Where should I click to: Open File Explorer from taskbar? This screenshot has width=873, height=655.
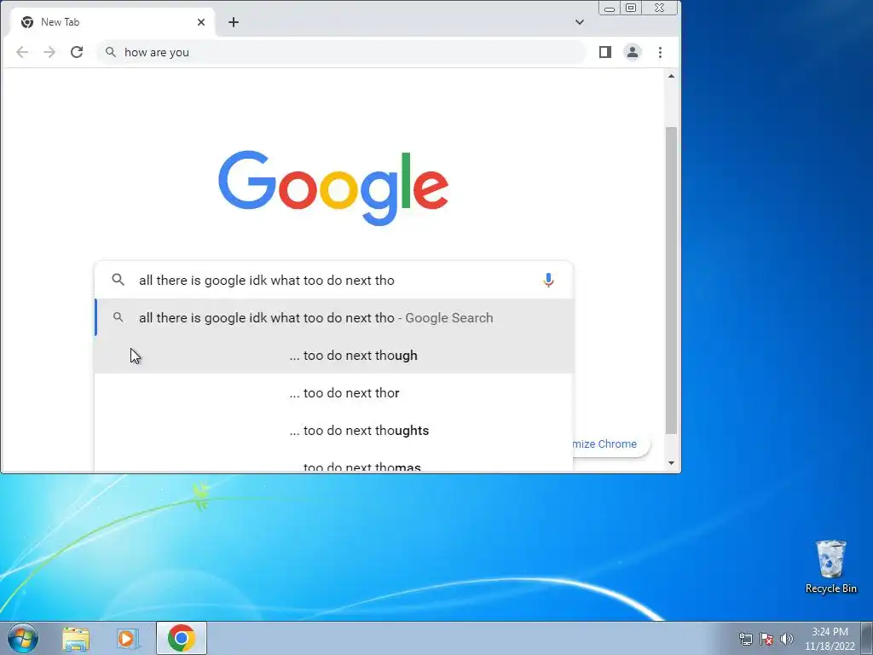(x=76, y=638)
